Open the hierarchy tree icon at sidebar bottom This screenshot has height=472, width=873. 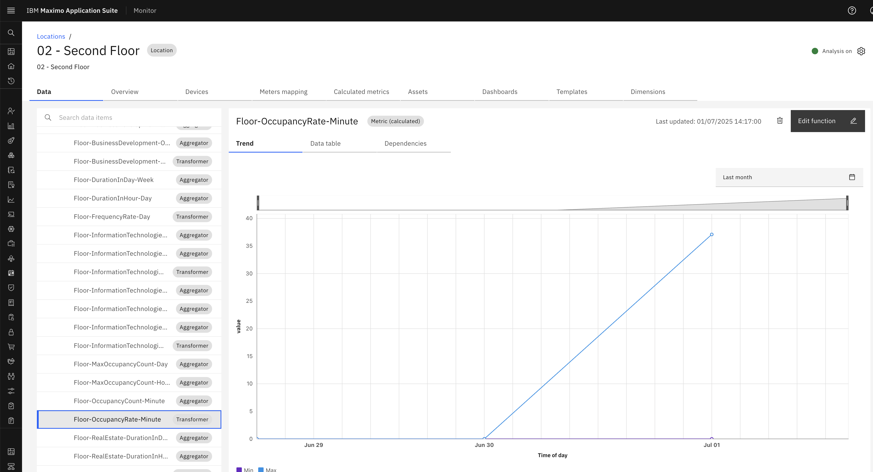click(x=11, y=467)
